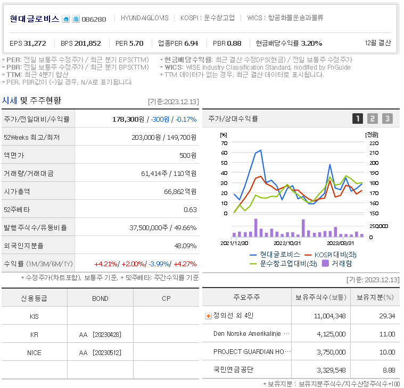Click the 2022/10/31 date on chart axis

pyautogui.click(x=287, y=243)
